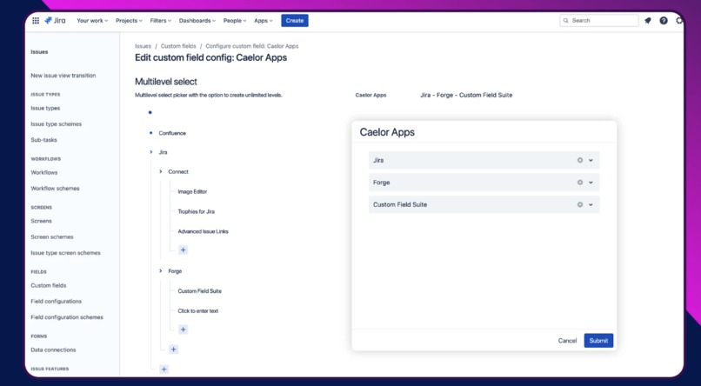Clear the Custom Field Suite selection x icon
Screen dimensions: 701x386
pyautogui.click(x=580, y=204)
